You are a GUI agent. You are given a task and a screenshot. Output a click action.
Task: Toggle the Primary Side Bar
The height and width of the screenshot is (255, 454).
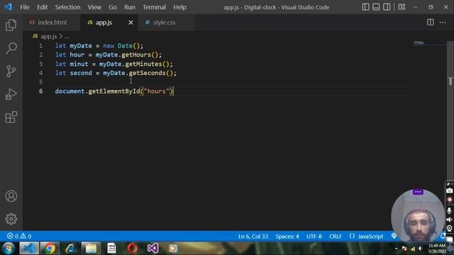tap(365, 7)
